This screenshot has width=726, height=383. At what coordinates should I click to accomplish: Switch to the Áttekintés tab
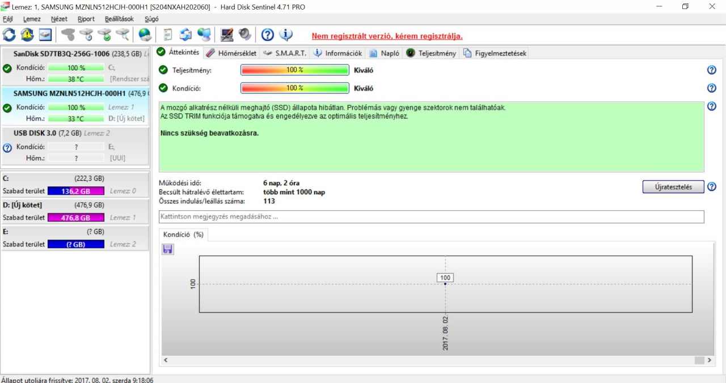pos(178,53)
